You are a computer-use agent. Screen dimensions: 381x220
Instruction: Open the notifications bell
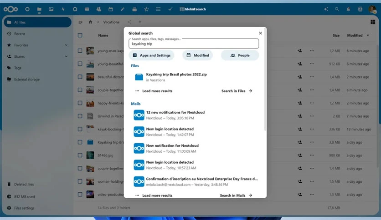coord(349,9)
